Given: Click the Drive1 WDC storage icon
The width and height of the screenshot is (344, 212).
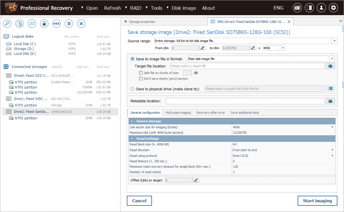Looking at the screenshot, I should 9,99.
